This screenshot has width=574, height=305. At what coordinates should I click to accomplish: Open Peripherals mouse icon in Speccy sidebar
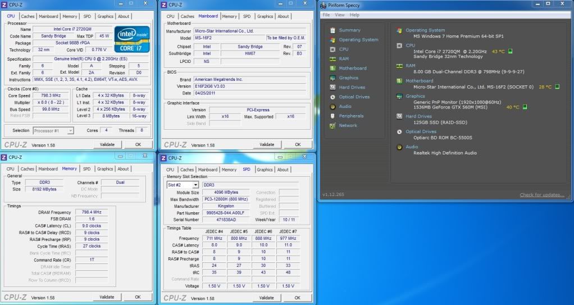332,116
